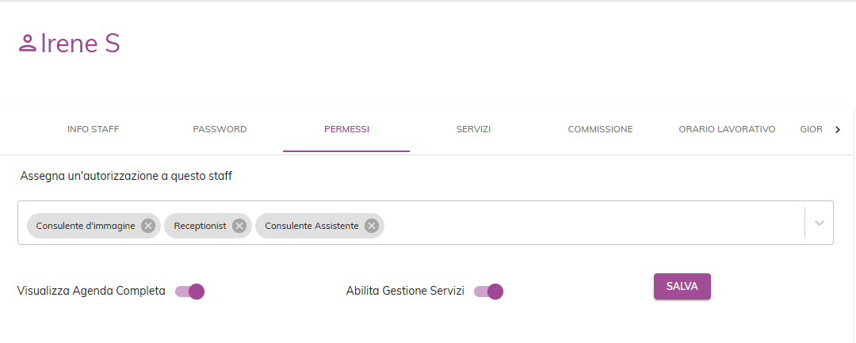Remove the Consulente d'immagine chip
Screen dimensions: 856x343
pos(147,226)
